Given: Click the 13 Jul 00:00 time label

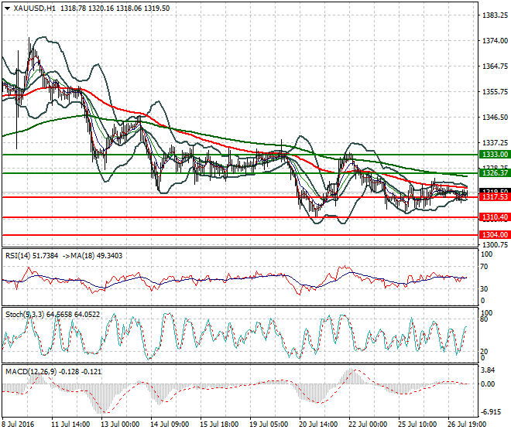Looking at the screenshot, I should (x=120, y=424).
